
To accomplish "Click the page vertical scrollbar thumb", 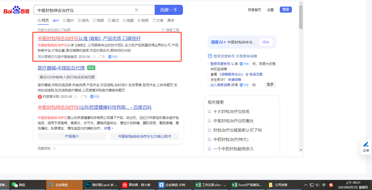I will point(301,16).
